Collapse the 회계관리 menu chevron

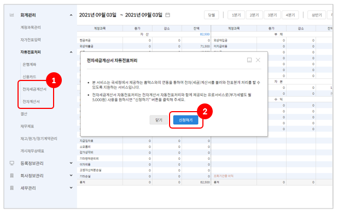tap(71, 15)
